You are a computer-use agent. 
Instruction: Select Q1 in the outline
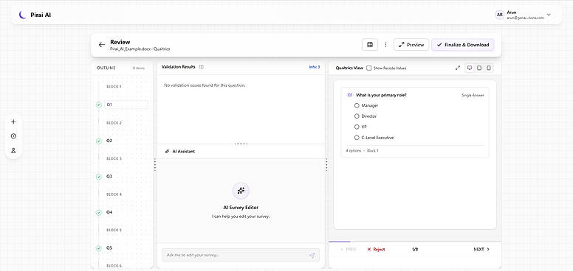126,105
